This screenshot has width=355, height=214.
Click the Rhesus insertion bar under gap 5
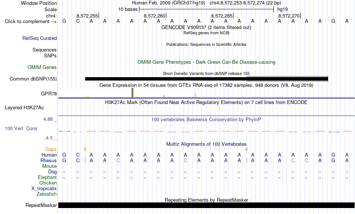[85, 160]
